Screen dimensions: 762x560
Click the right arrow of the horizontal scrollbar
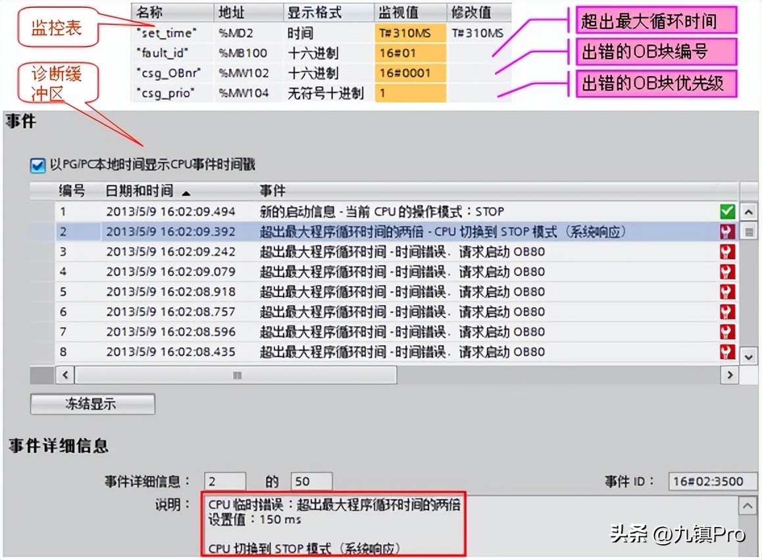click(729, 375)
